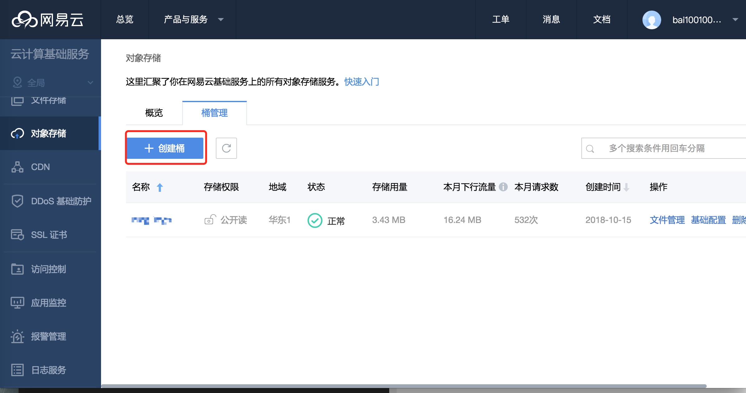Click the 本月请求数 column header
This screenshot has height=393, width=746.
point(536,187)
